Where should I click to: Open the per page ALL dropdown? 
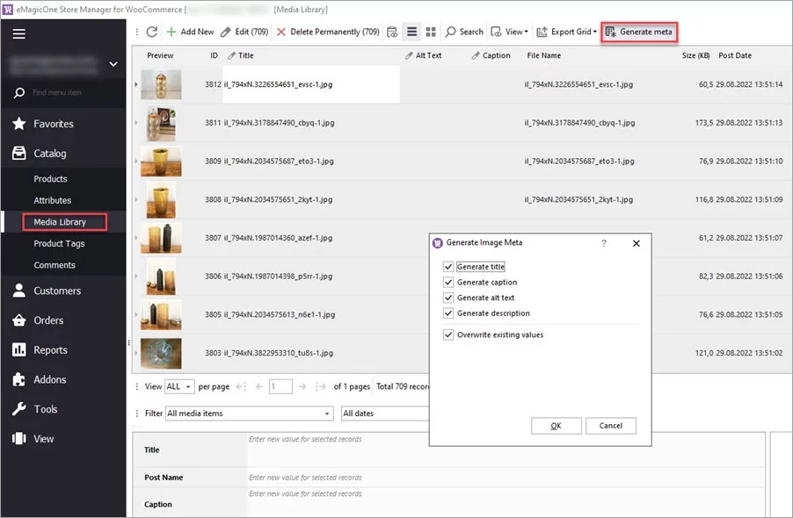[178, 386]
